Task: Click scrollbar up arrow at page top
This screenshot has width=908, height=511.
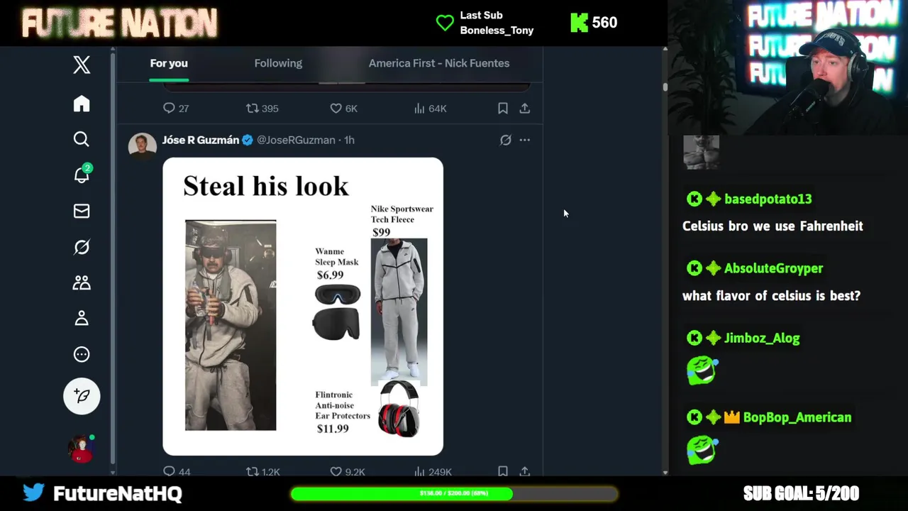Action: 665,49
